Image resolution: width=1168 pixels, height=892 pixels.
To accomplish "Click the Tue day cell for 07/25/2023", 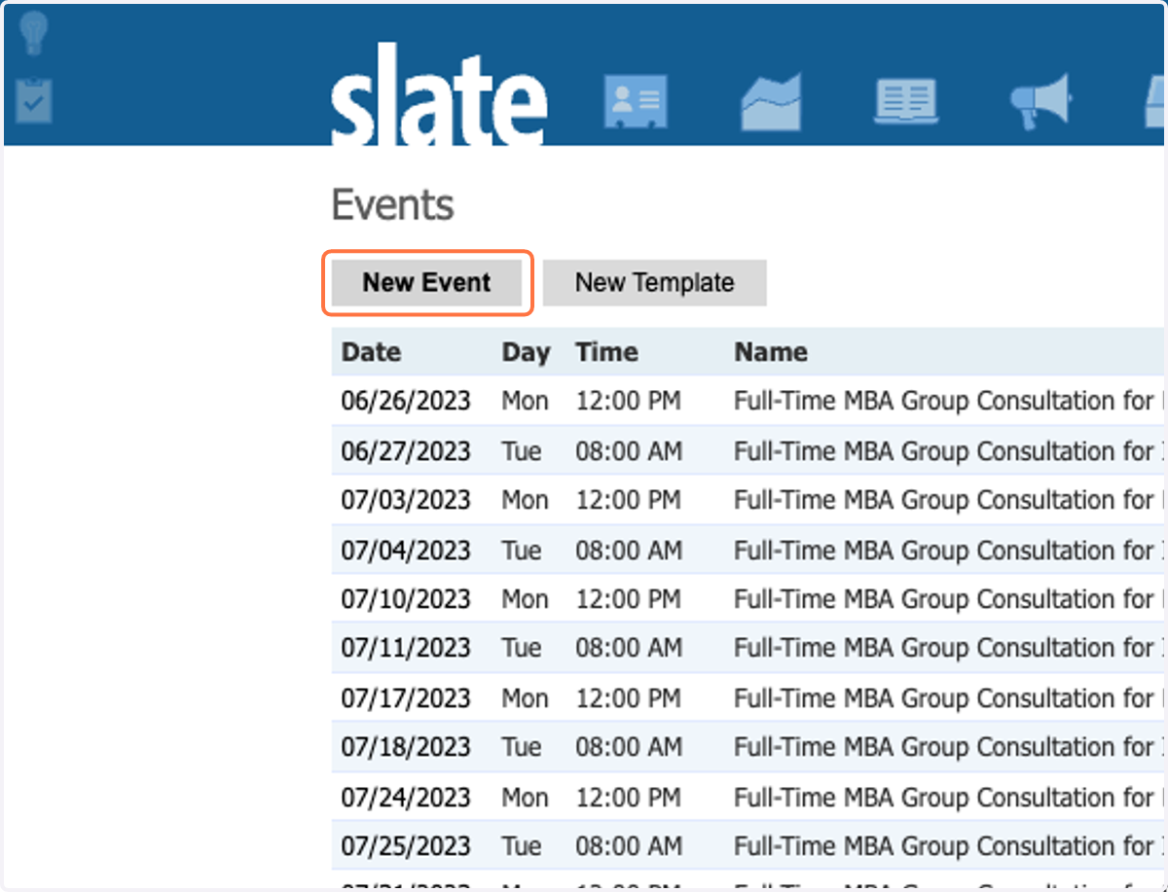I will click(522, 846).
